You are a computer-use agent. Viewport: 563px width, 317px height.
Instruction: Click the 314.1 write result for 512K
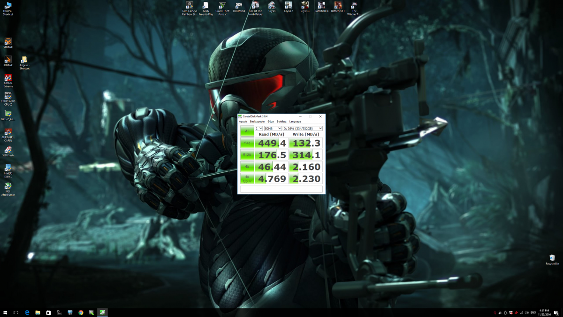tap(306, 155)
